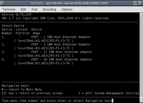Click the PORT - 1 IBM Host Ethernet Adapter line
Viewport: 143px width, 103px height.
tap(61, 37)
